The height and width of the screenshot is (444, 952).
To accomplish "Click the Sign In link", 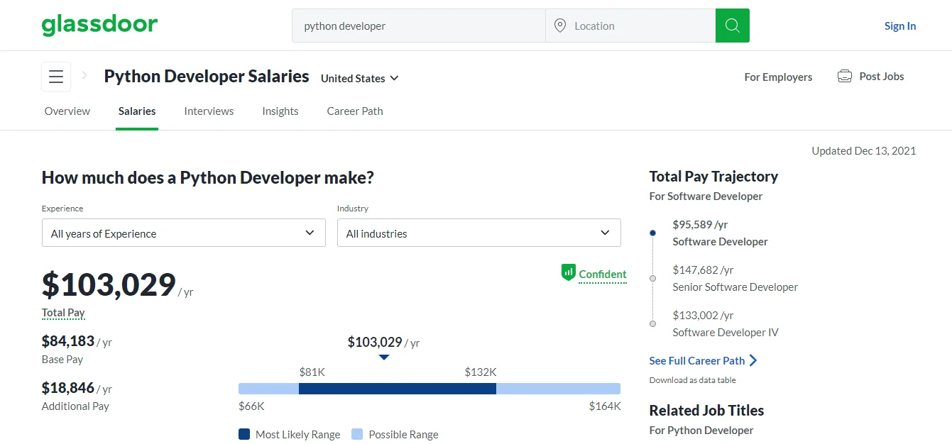I will [x=899, y=25].
